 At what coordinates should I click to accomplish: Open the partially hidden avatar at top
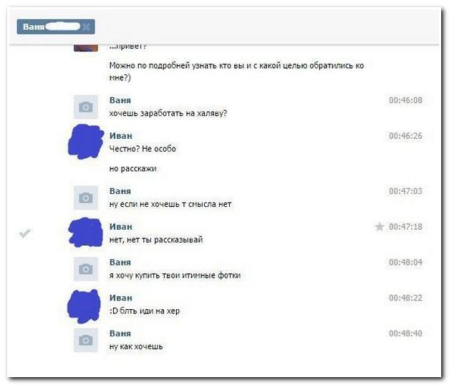point(86,48)
